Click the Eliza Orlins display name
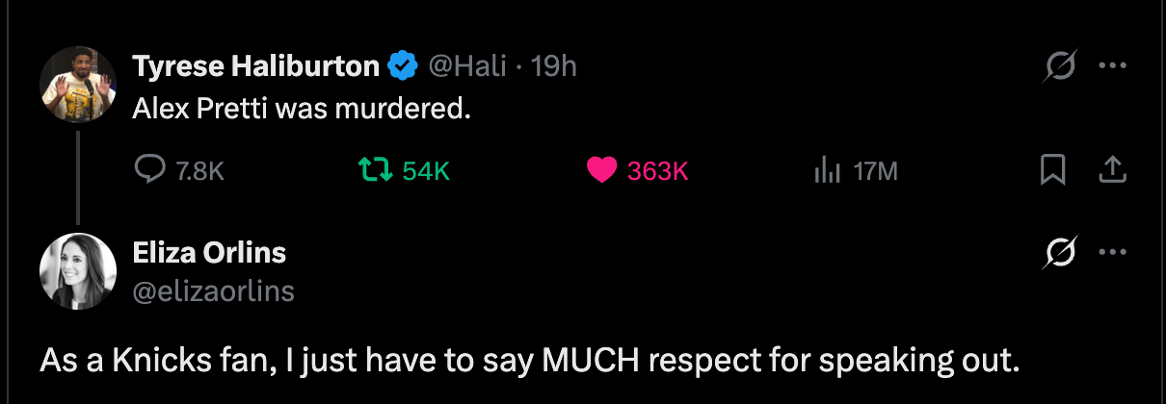 point(209,253)
